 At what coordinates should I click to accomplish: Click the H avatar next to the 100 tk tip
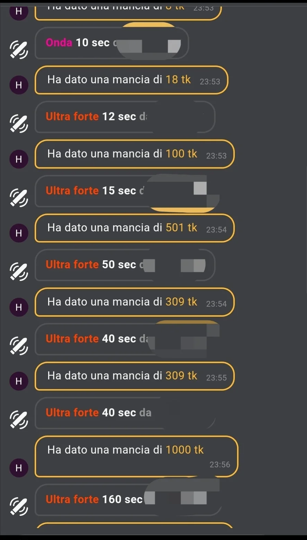[19, 159]
